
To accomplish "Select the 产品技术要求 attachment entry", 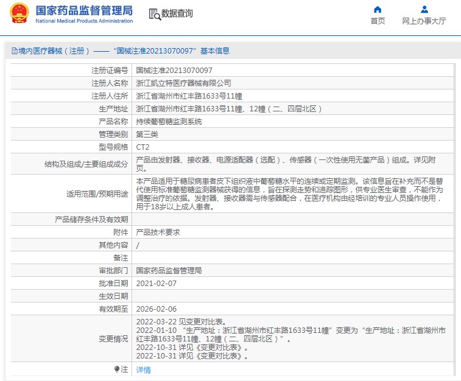I will [158, 232].
